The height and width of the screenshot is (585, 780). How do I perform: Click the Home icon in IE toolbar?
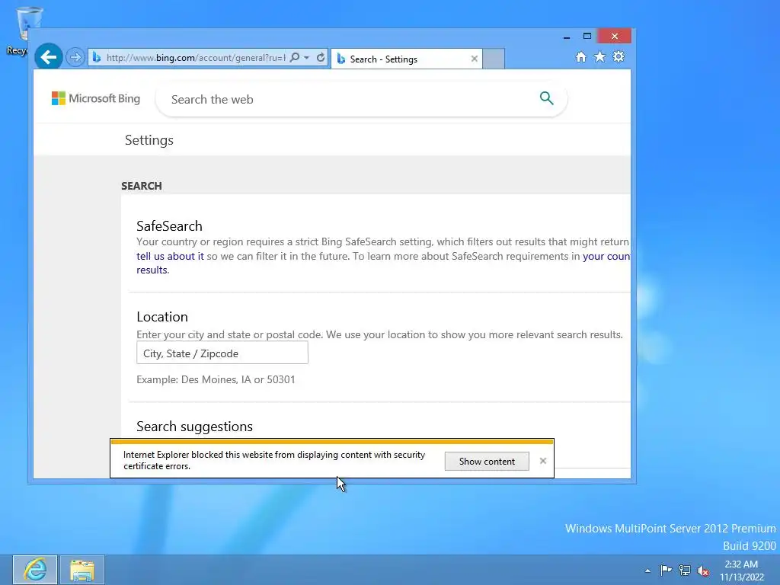point(580,56)
